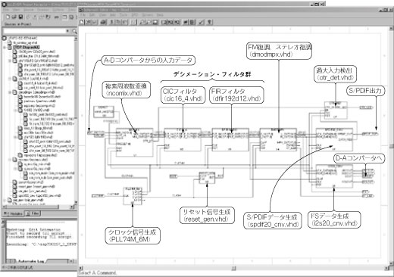Collapse the dmodmpx tree node
This screenshot has height=277, width=394.
(x=10, y=92)
